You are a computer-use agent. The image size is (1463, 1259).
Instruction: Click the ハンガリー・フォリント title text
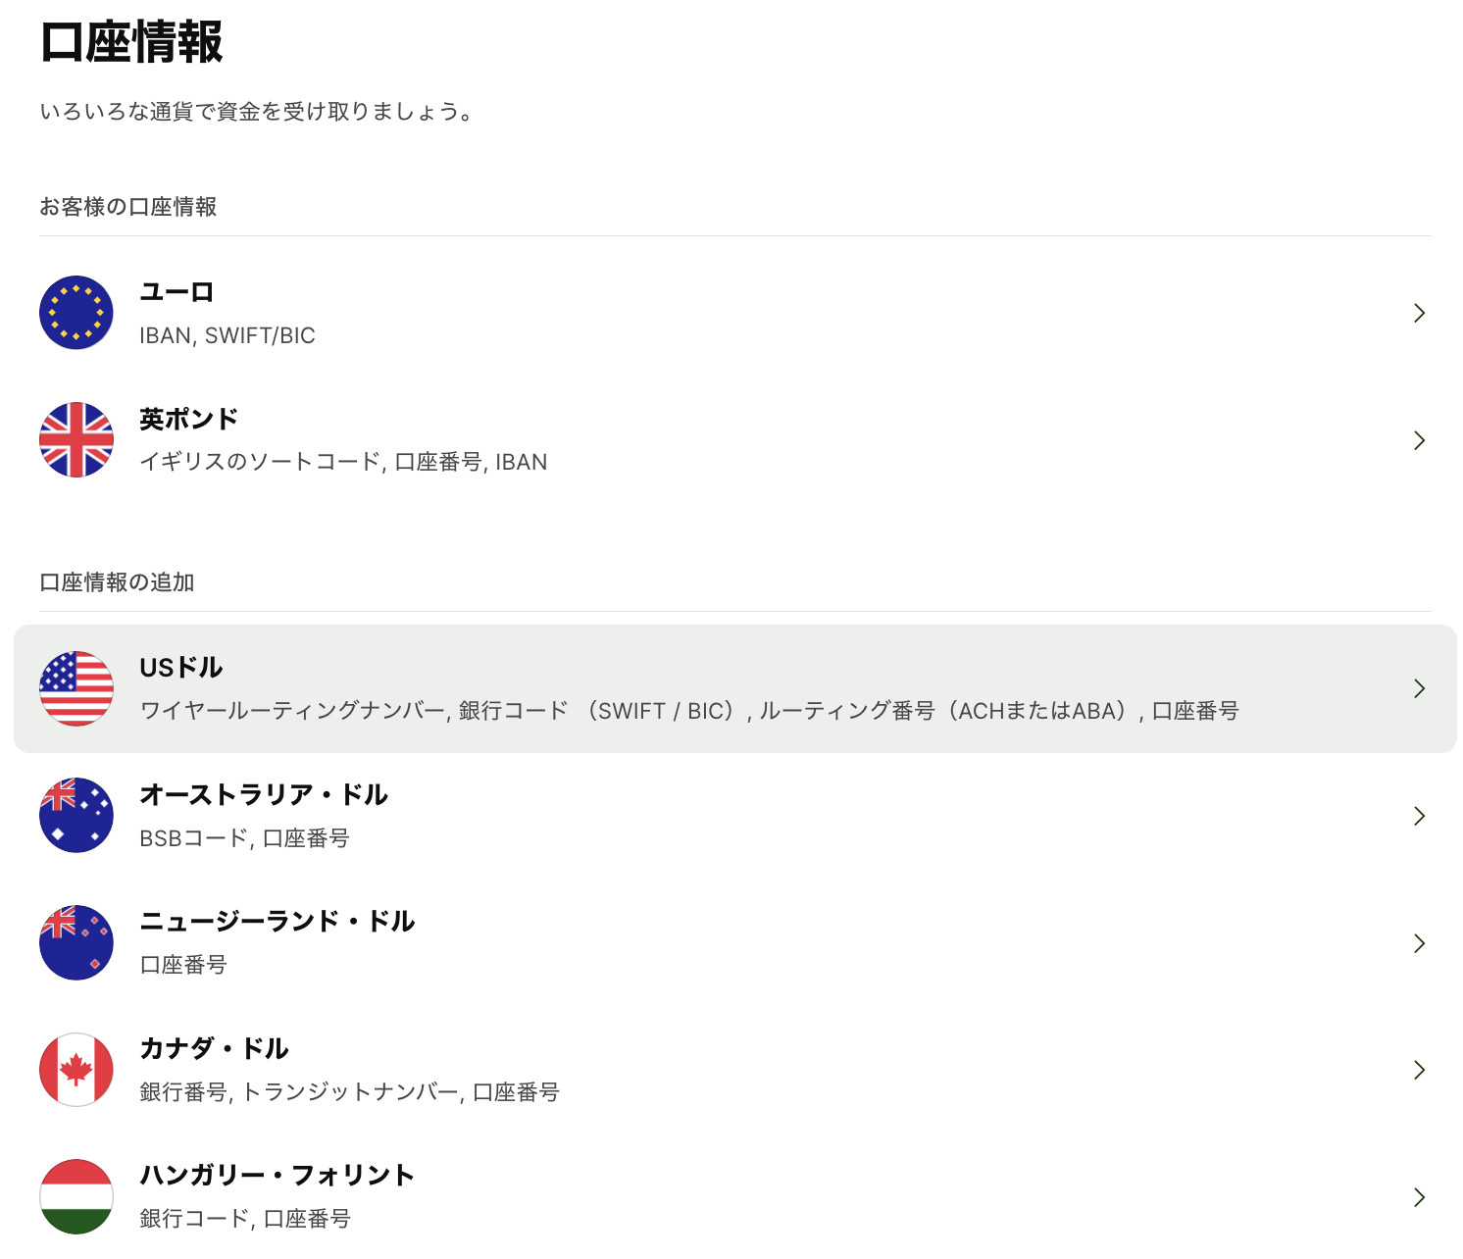277,1175
